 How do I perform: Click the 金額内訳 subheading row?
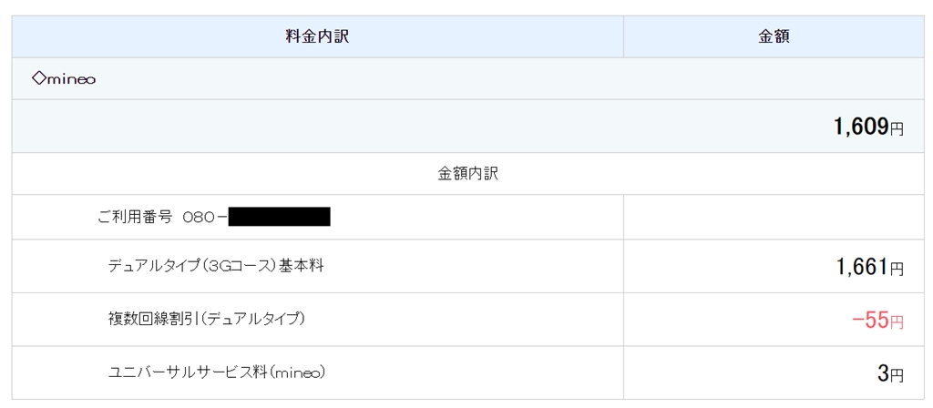(467, 174)
